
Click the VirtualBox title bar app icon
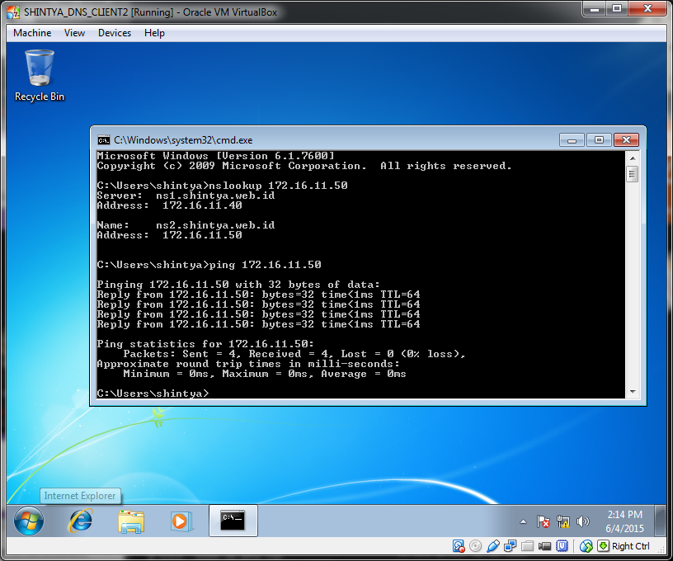pyautogui.click(x=13, y=12)
